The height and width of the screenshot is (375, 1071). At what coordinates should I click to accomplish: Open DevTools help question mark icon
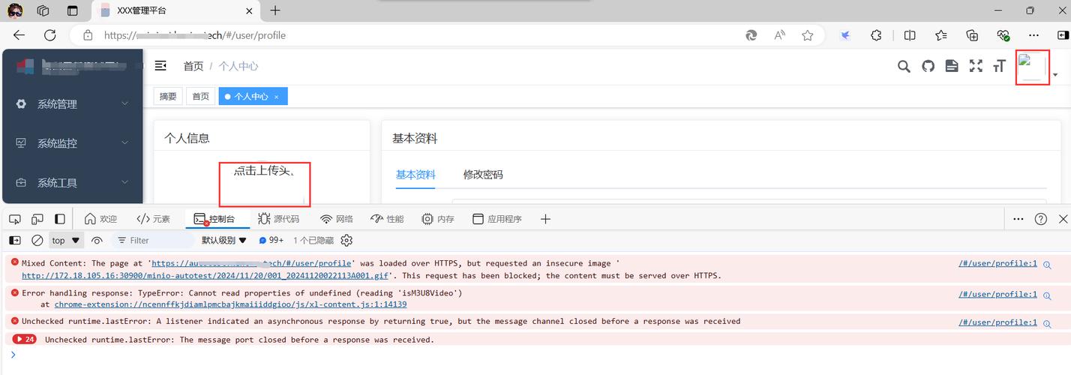[1040, 219]
